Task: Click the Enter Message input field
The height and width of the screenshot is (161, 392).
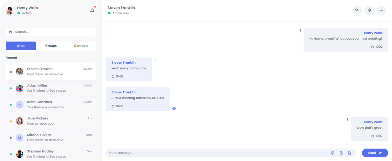Action: click(217, 153)
